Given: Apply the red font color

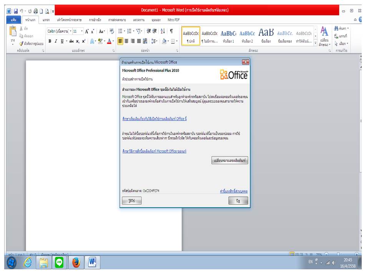Looking at the screenshot, I should click(109, 42).
